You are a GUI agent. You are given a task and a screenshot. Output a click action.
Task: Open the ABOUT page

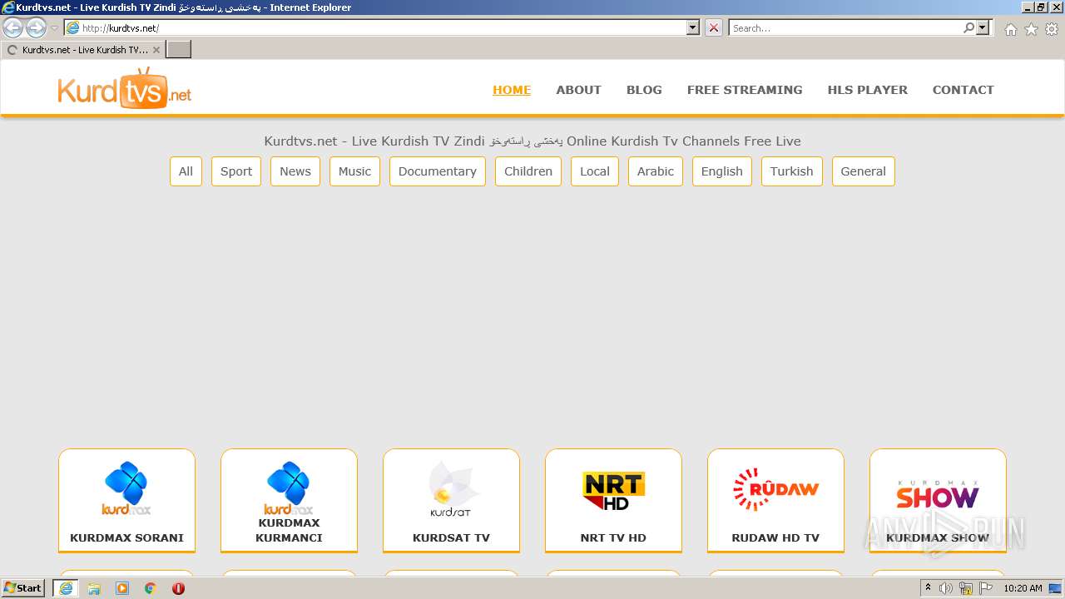(x=578, y=90)
